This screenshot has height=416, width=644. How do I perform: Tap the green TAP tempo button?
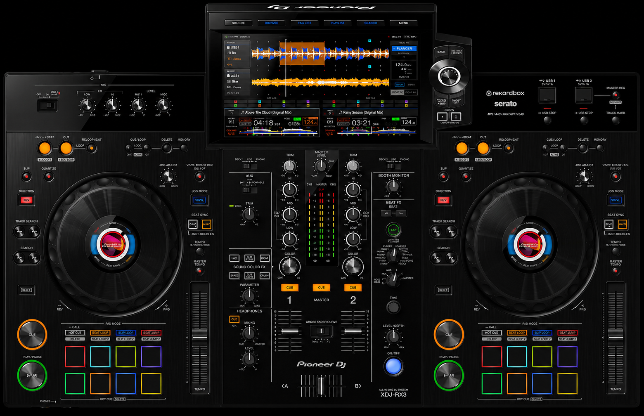click(393, 230)
